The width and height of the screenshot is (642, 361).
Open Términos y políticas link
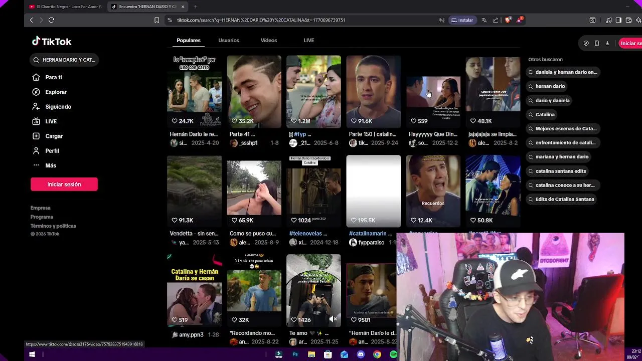53,226
